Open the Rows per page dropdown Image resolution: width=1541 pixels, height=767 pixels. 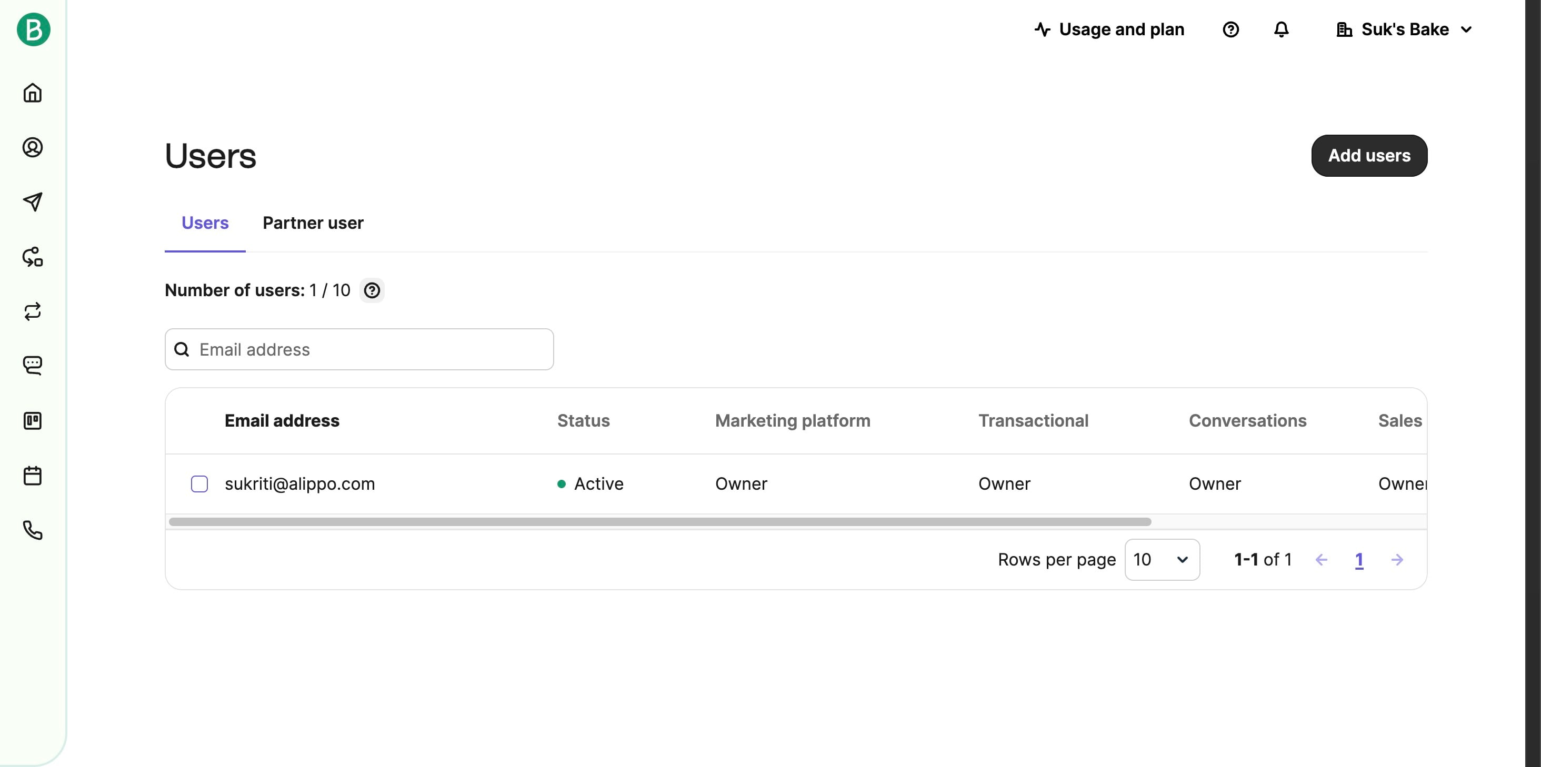(1161, 560)
